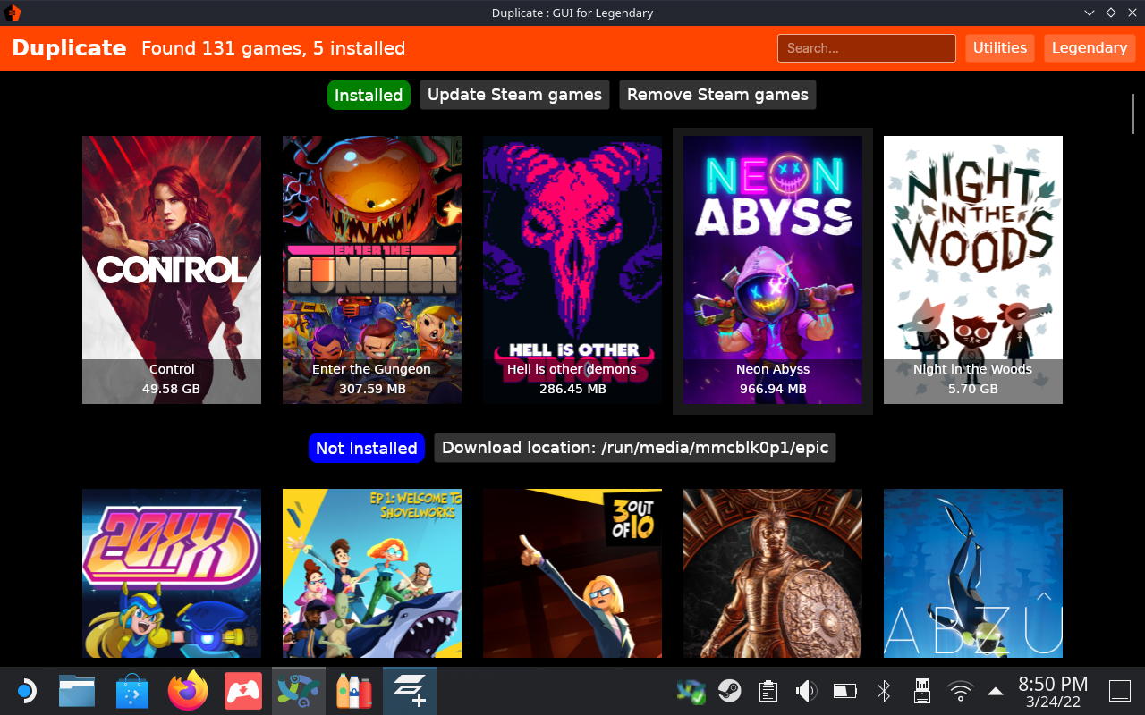
Task: Select the 3 out of 10 game cover
Action: click(x=572, y=573)
